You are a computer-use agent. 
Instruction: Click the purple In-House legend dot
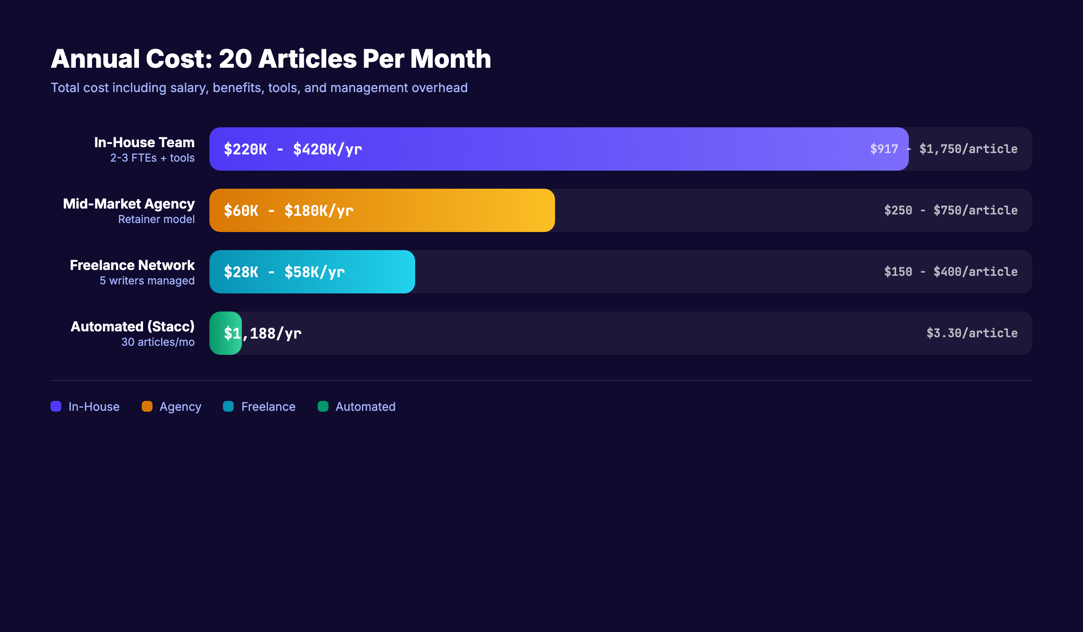(56, 406)
